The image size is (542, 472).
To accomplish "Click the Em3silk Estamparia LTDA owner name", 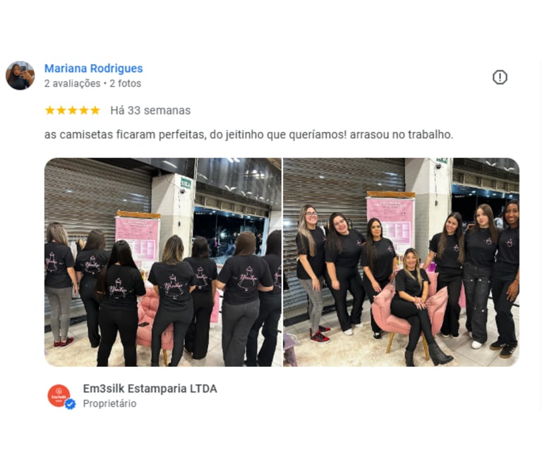I will point(150,389).
